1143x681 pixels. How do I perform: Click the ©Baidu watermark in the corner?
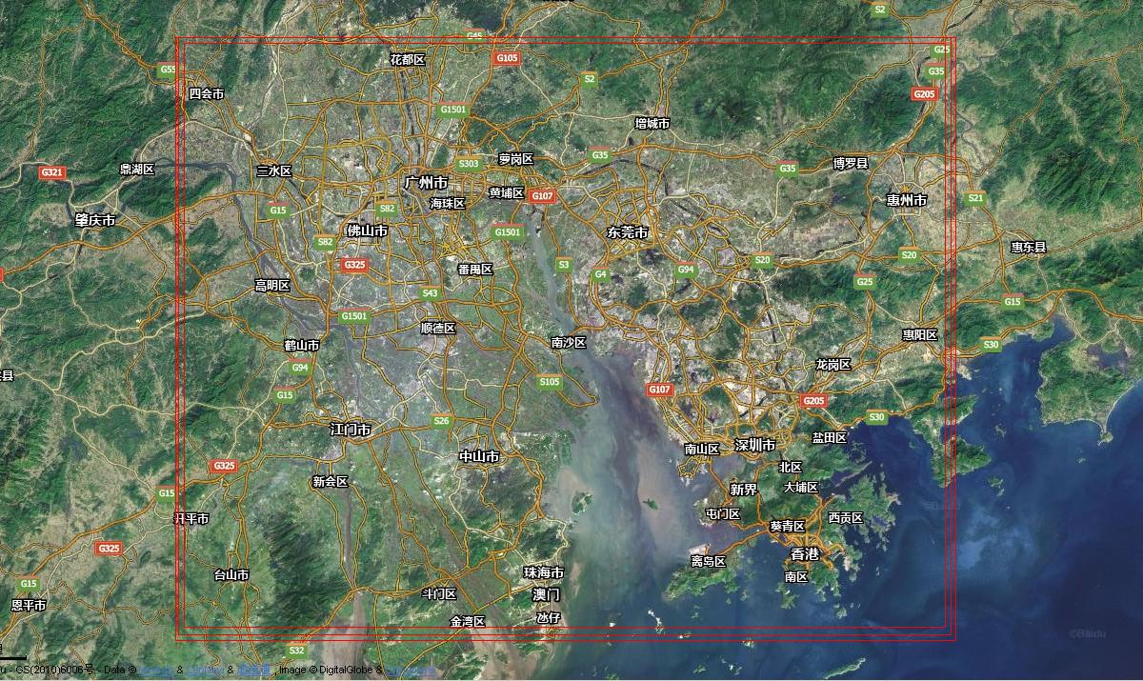click(x=1087, y=632)
